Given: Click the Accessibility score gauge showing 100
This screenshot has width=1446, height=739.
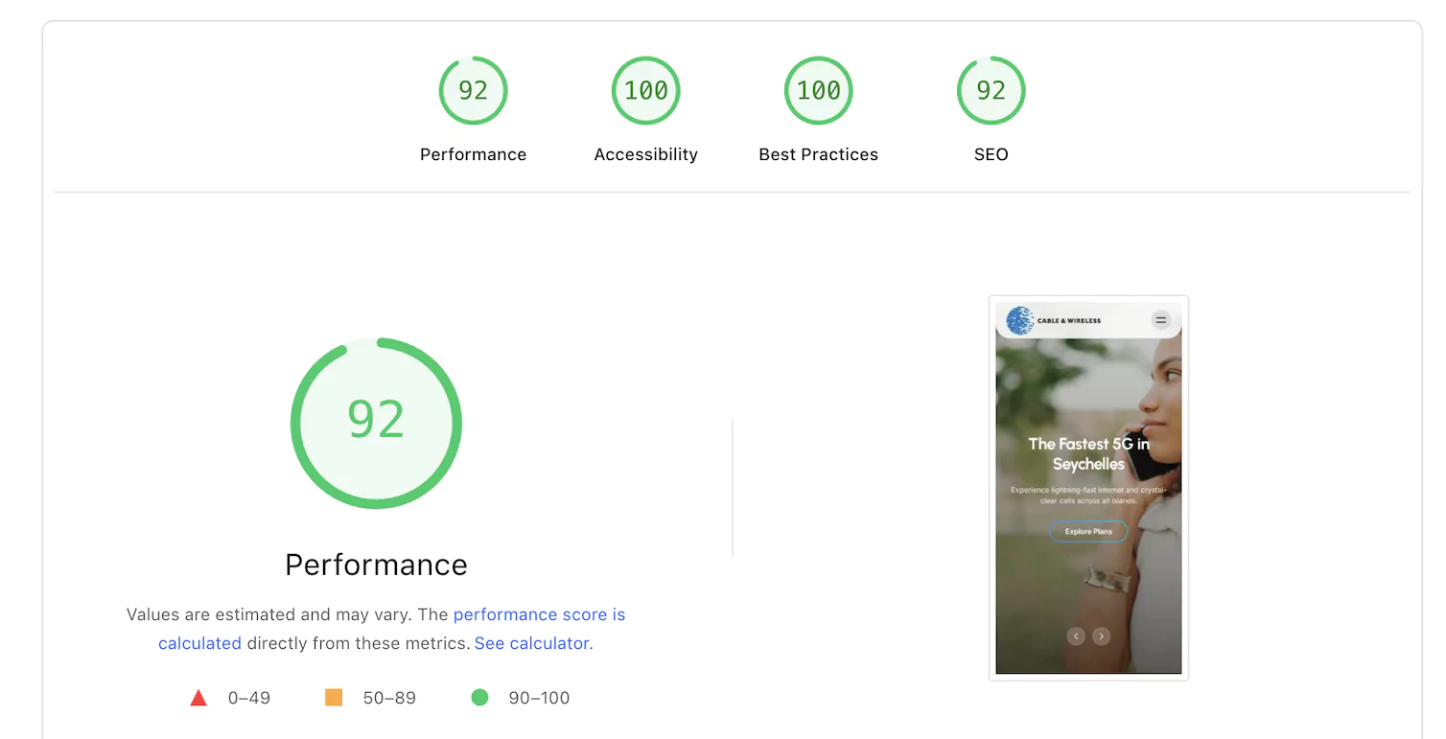Looking at the screenshot, I should [x=645, y=90].
